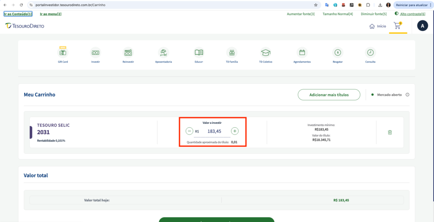The height and width of the screenshot is (222, 434).
Task: Open Agendamentos calendar icon
Action: tap(302, 53)
